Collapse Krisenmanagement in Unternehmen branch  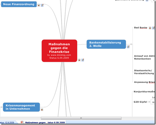(2, 107)
